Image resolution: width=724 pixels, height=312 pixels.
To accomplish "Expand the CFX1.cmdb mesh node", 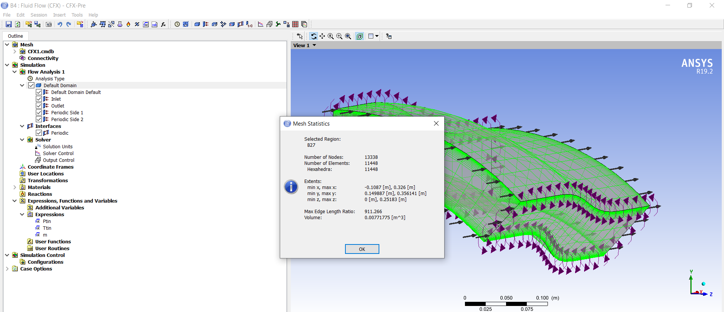I will click(x=15, y=51).
